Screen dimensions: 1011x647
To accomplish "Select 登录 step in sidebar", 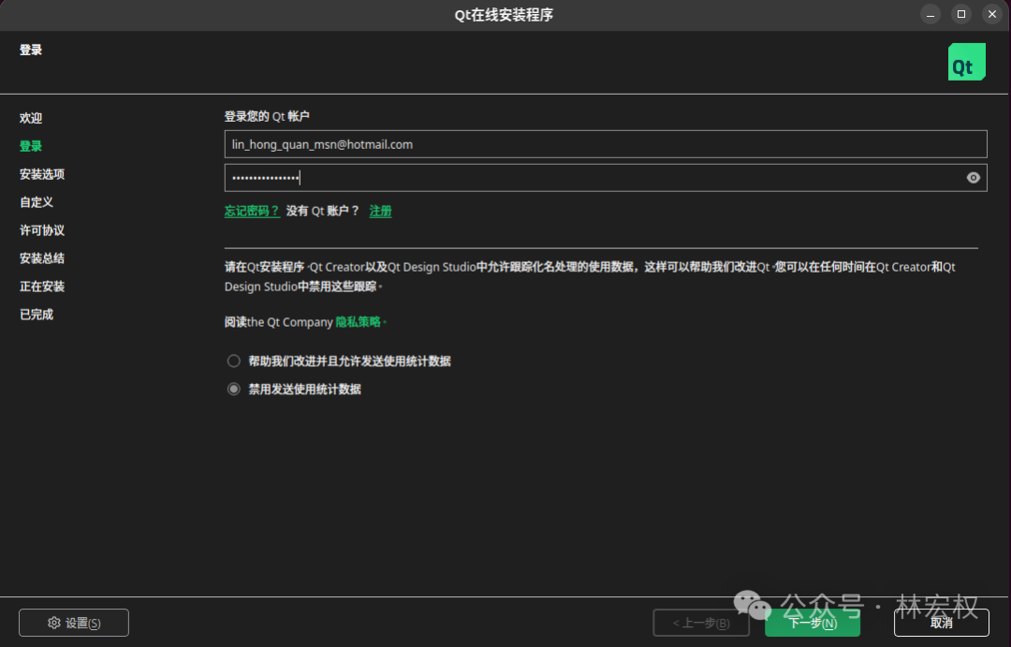I will pos(31,146).
